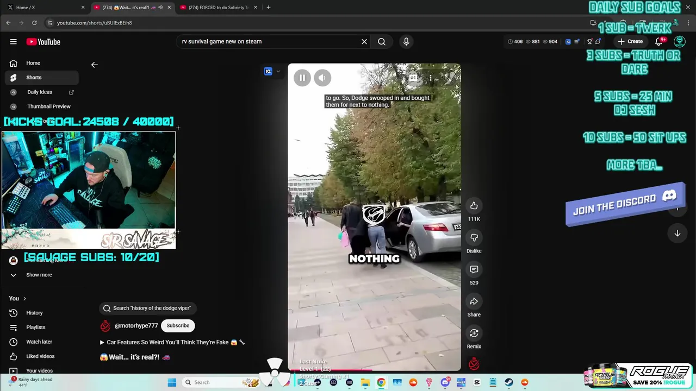
Task: View site information icon in address bar
Action: tap(49, 23)
